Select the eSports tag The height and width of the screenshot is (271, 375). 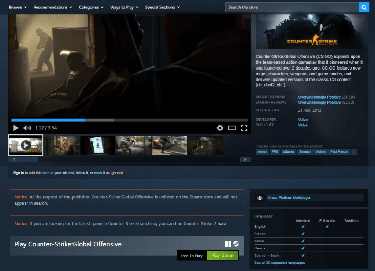click(x=289, y=152)
